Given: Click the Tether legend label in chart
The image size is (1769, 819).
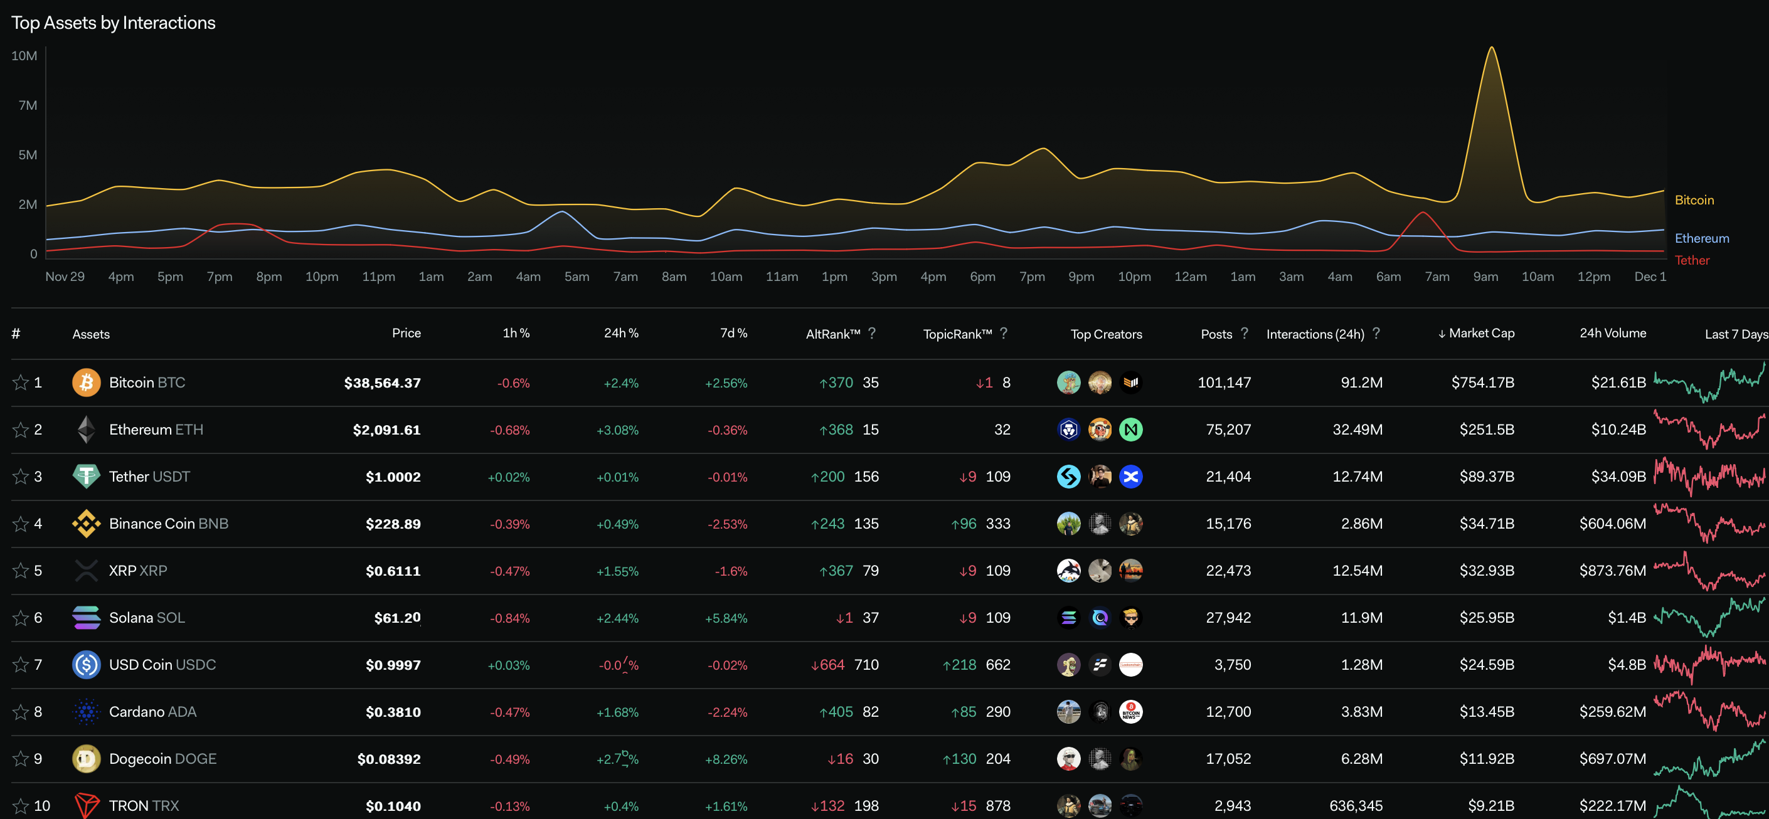Looking at the screenshot, I should point(1691,260).
